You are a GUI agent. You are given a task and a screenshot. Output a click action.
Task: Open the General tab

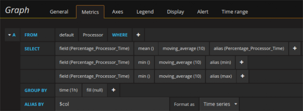point(59,12)
